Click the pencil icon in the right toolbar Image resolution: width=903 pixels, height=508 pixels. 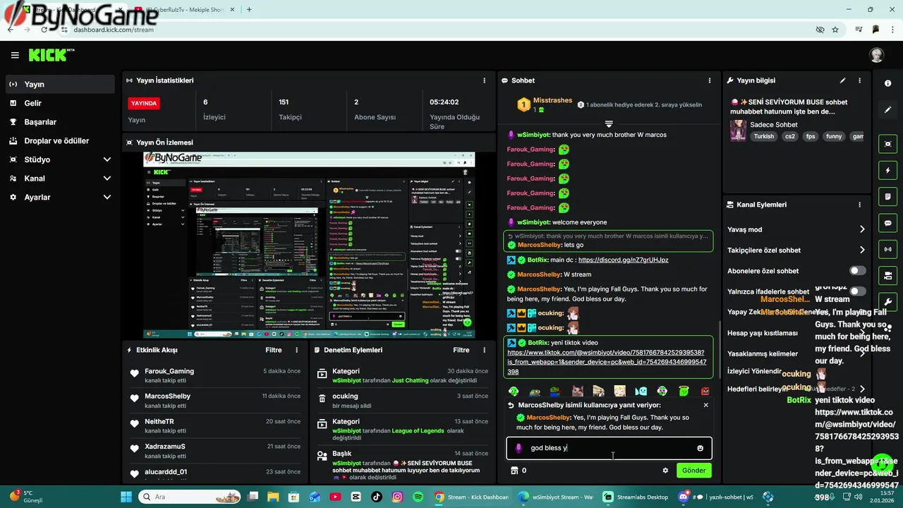pyautogui.click(x=887, y=110)
